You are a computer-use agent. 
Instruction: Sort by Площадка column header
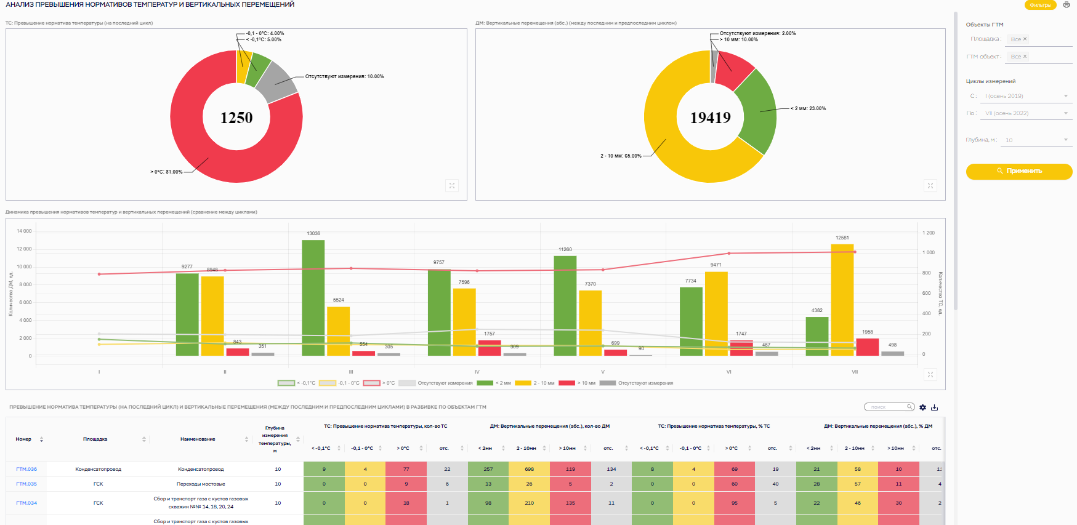click(95, 439)
